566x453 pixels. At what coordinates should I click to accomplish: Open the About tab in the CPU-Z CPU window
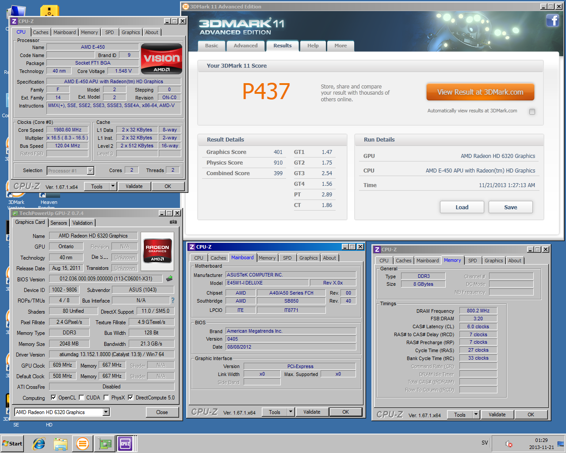click(x=152, y=32)
